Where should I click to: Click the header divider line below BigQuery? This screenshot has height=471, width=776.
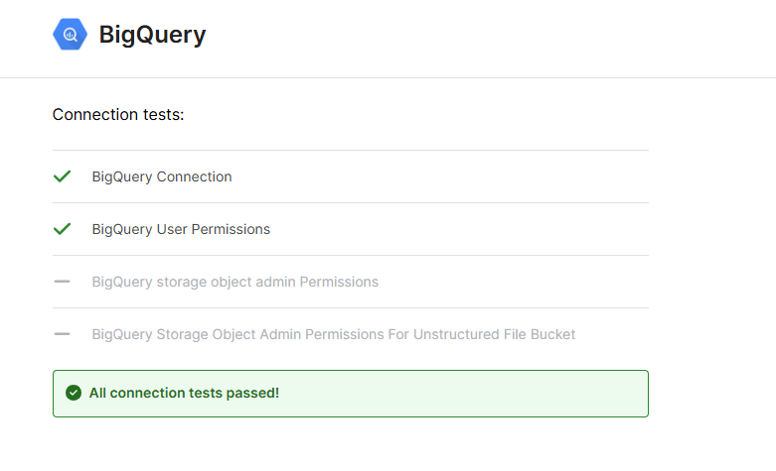tap(388, 77)
